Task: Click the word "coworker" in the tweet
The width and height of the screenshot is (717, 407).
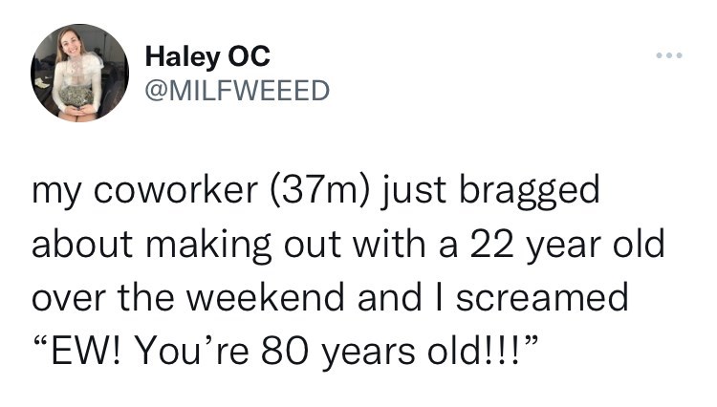Action: tap(183, 192)
